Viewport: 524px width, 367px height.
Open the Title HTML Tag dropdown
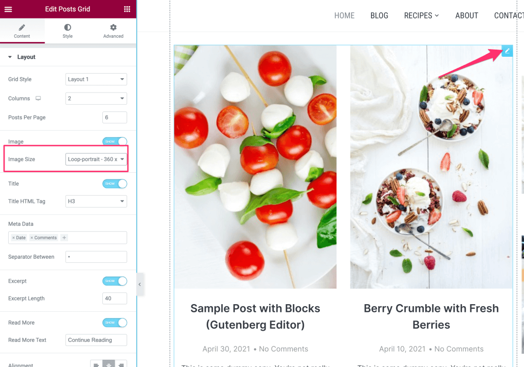96,201
